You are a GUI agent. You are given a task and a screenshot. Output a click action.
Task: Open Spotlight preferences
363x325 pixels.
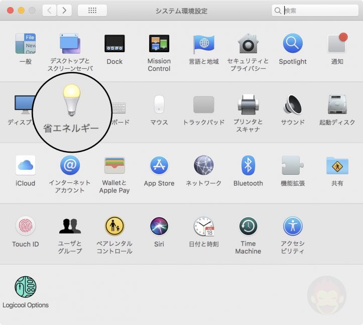(293, 43)
